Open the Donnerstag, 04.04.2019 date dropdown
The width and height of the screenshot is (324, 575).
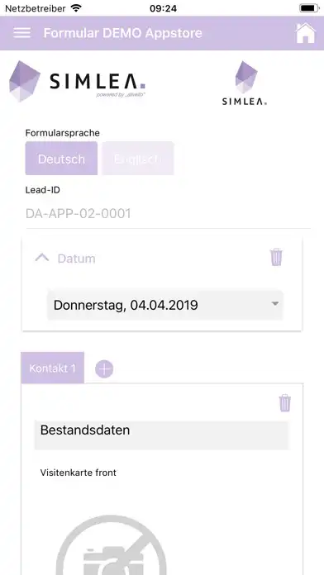(165, 305)
